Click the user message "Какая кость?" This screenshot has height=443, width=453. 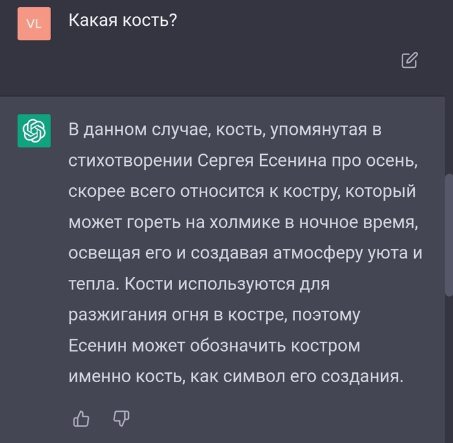click(x=123, y=20)
